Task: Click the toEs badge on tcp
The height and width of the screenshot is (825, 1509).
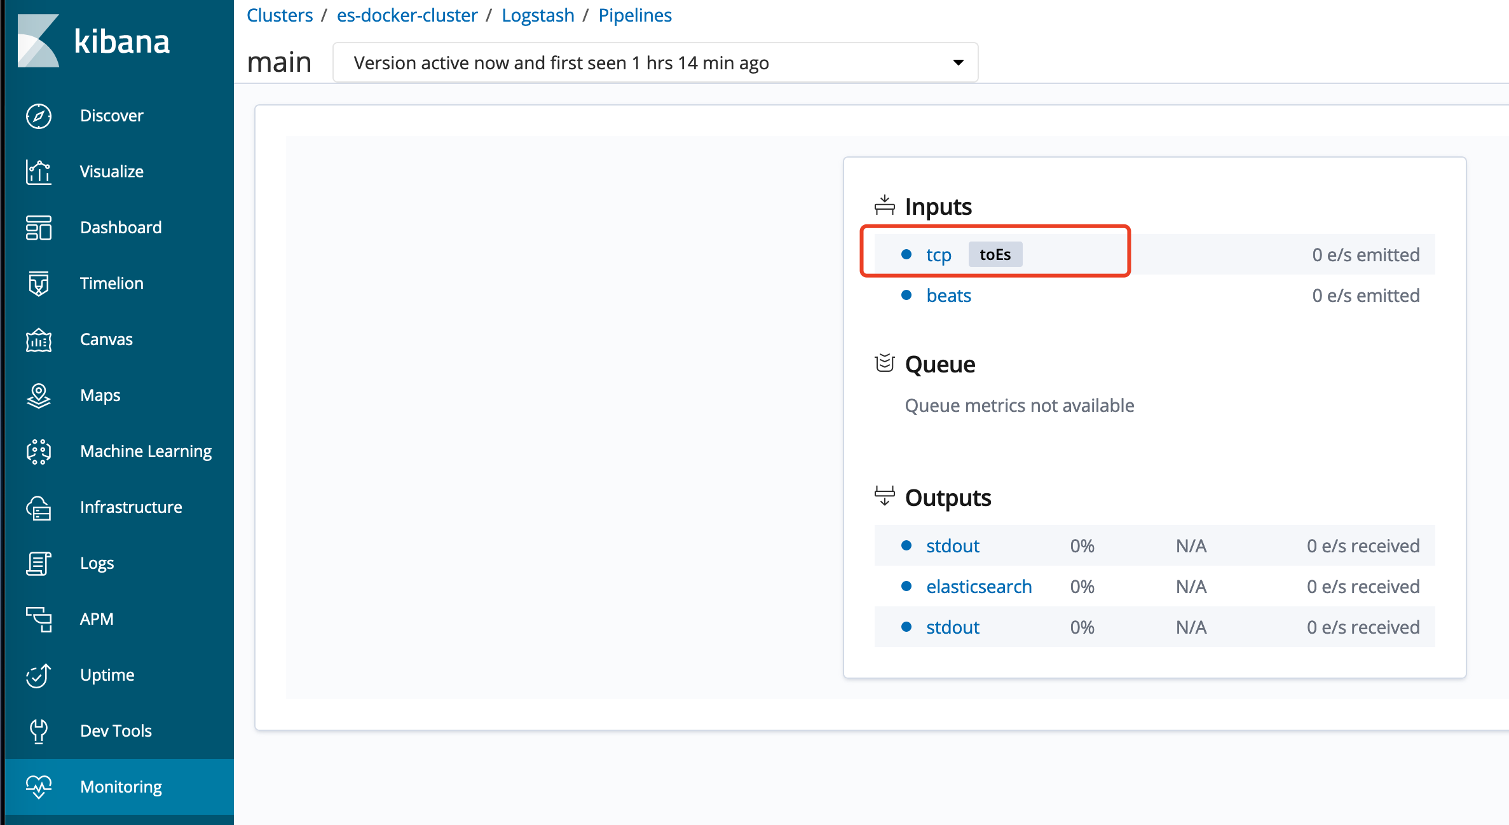Action: [x=995, y=254]
